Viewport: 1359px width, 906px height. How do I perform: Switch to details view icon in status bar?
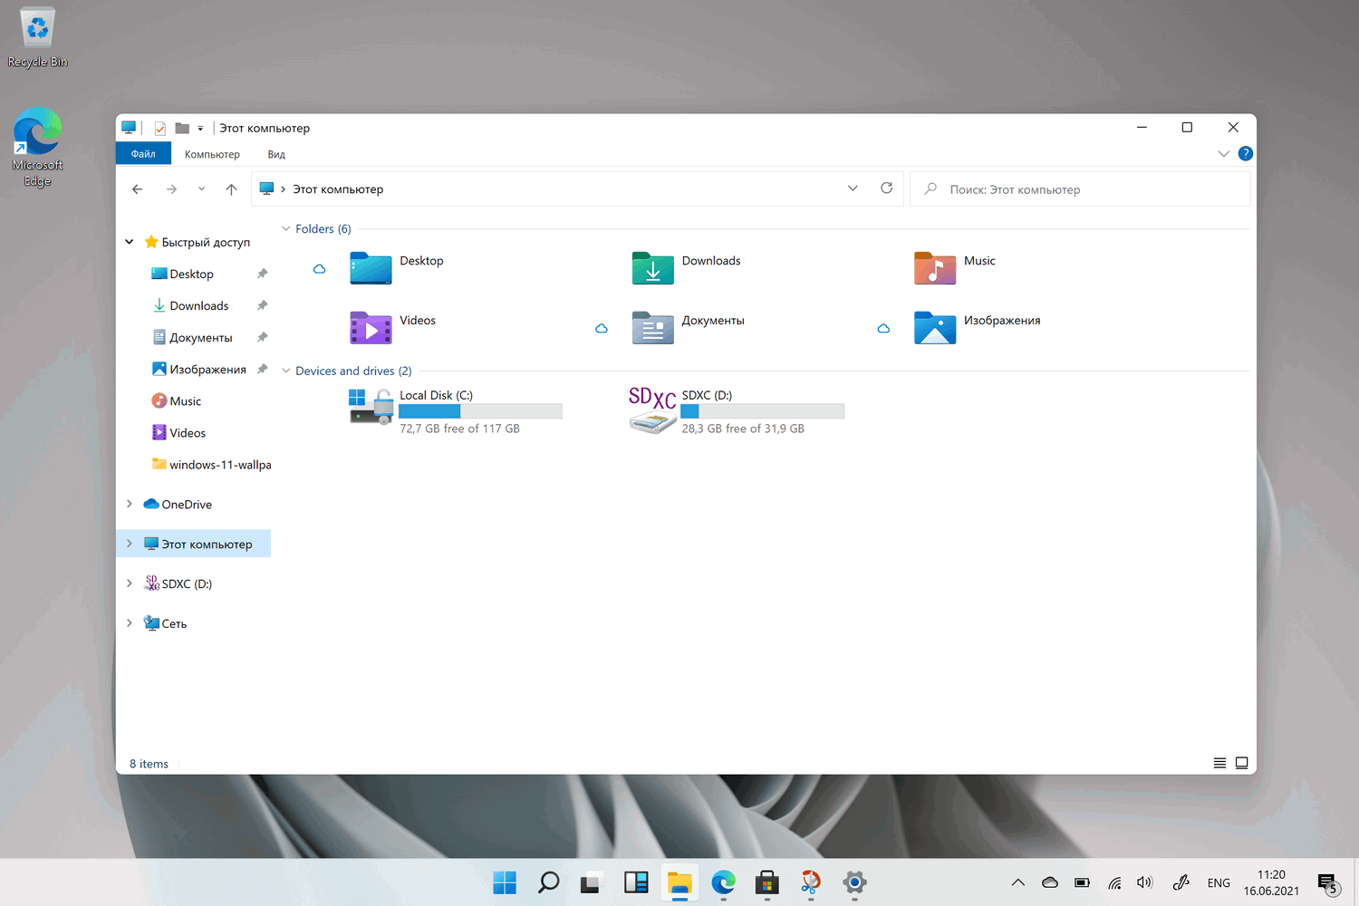1219,763
